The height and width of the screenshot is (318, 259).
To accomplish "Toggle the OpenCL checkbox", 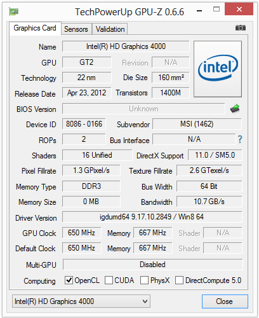I will coord(69,280).
